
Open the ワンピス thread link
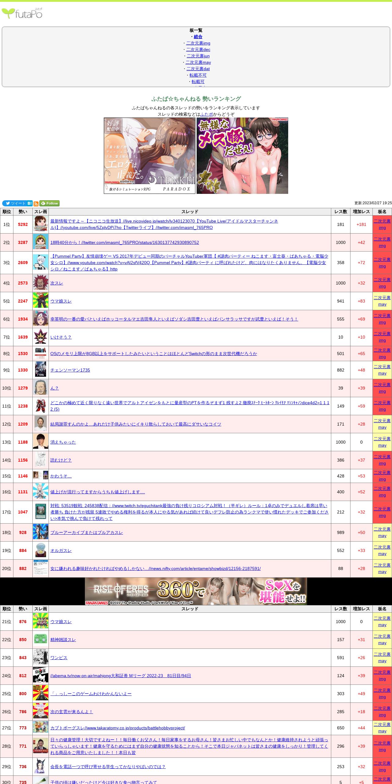coord(59,658)
